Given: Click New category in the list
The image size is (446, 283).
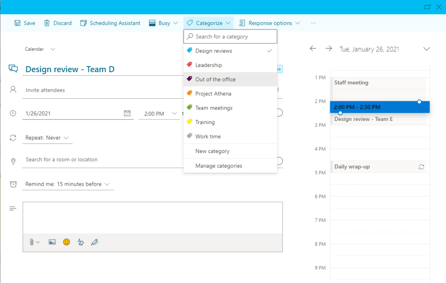Looking at the screenshot, I should click(x=213, y=151).
